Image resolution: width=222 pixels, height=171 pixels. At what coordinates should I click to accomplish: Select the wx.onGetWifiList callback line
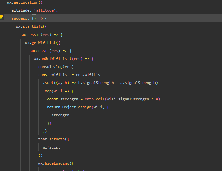[63, 59]
